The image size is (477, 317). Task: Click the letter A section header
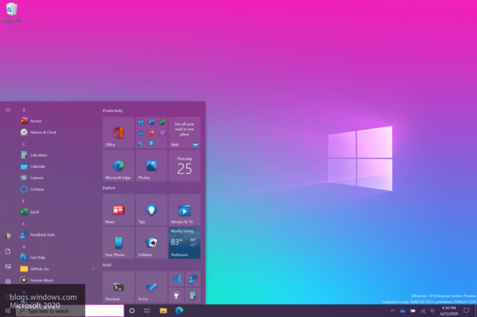tap(24, 109)
